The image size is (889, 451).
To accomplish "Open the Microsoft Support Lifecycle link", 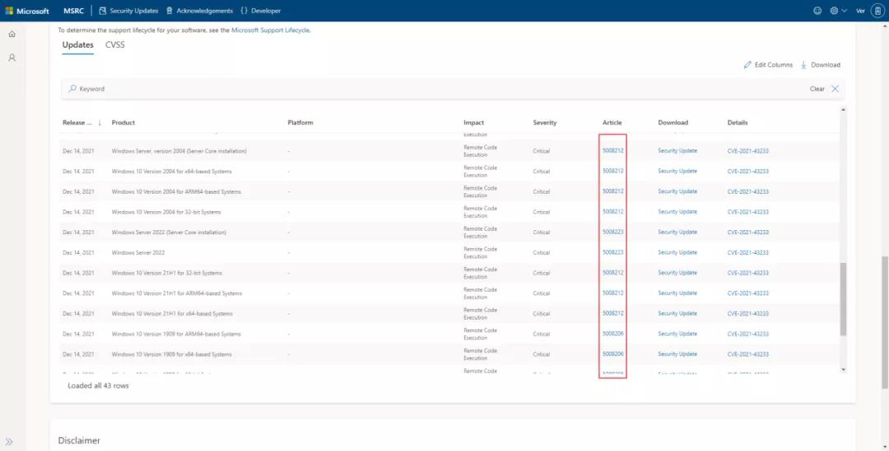I will 271,30.
